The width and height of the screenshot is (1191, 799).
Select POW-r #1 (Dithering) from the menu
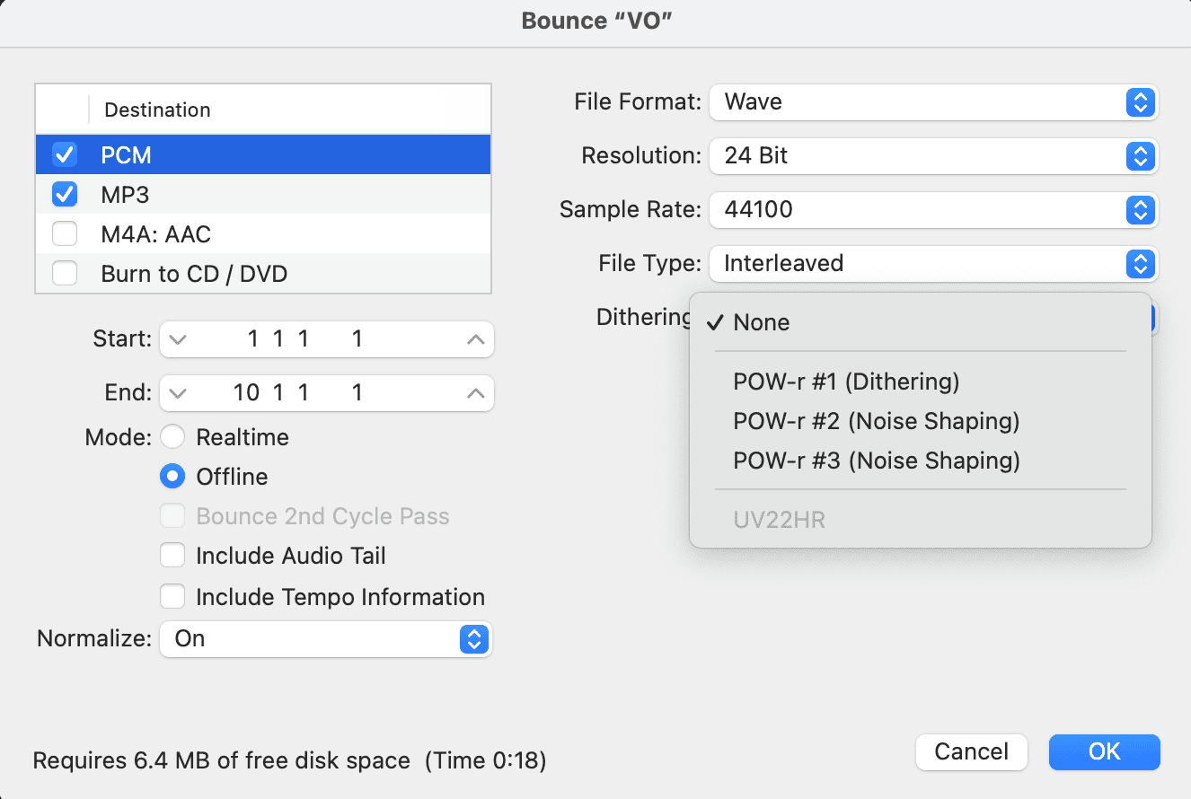(845, 381)
